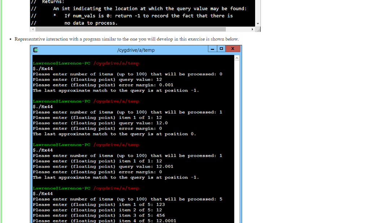Screen dimensions: 370x223
Task: Click the first 'at position -1.' result line
Action: (x=116, y=91)
